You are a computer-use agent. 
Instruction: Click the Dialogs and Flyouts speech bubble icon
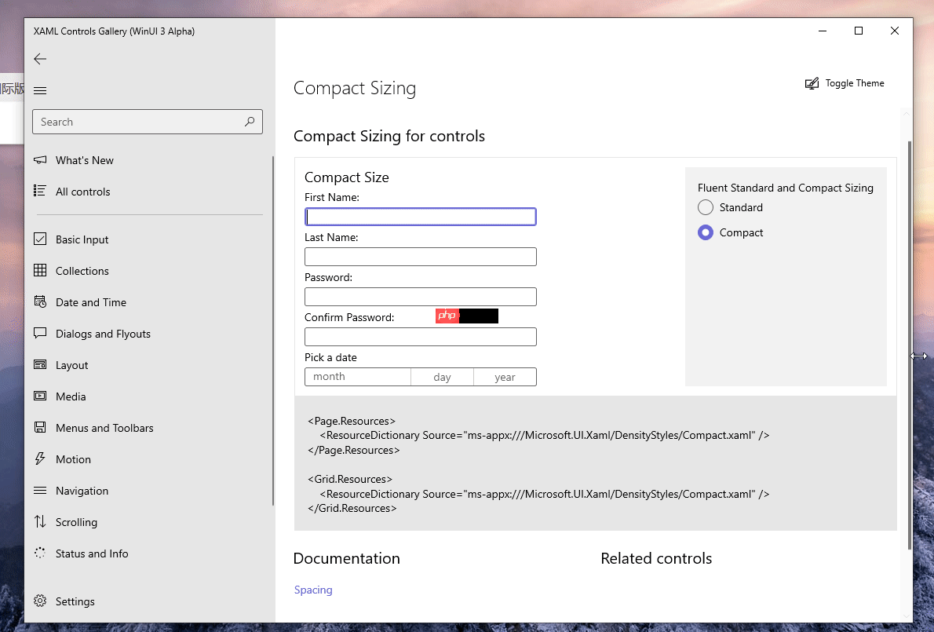[x=40, y=333]
